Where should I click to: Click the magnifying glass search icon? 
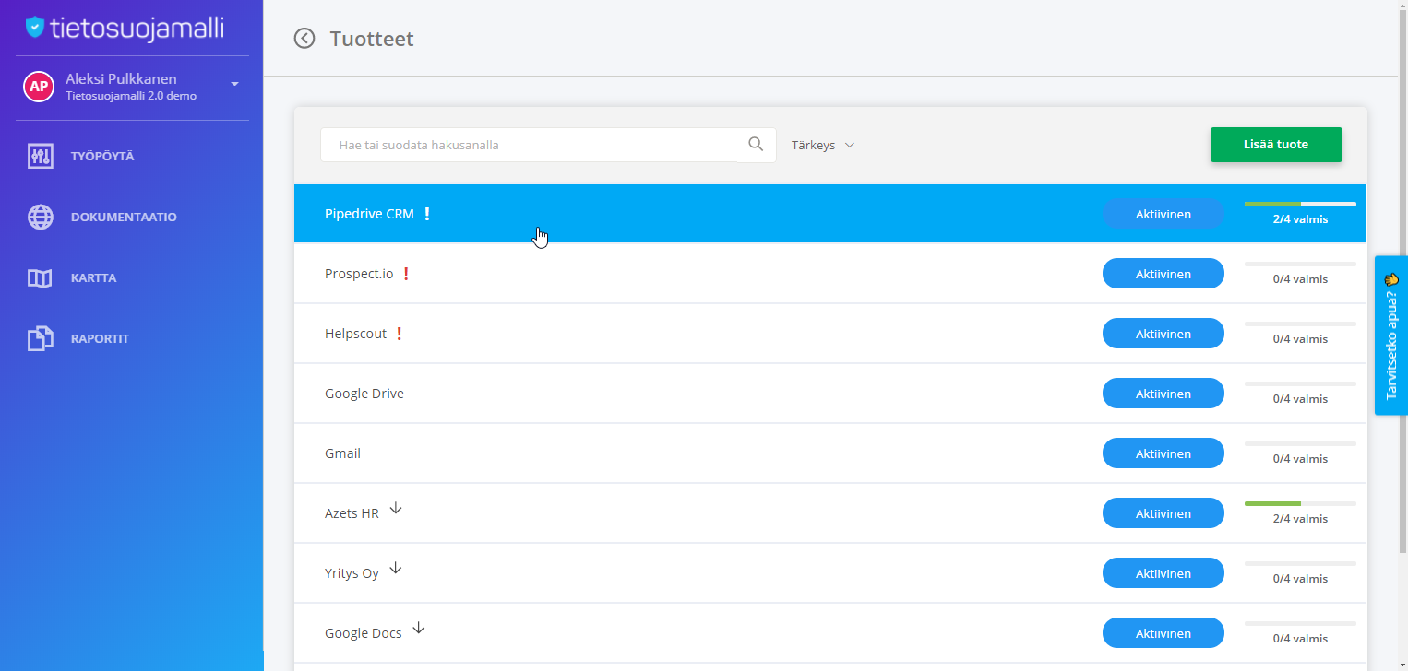(x=756, y=144)
